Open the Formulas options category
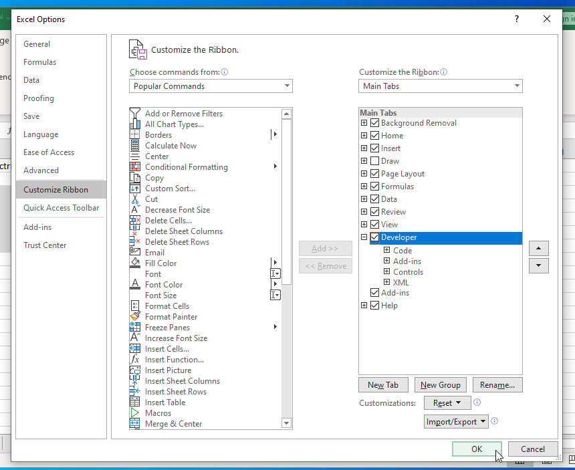The width and height of the screenshot is (575, 470). [x=62, y=62]
